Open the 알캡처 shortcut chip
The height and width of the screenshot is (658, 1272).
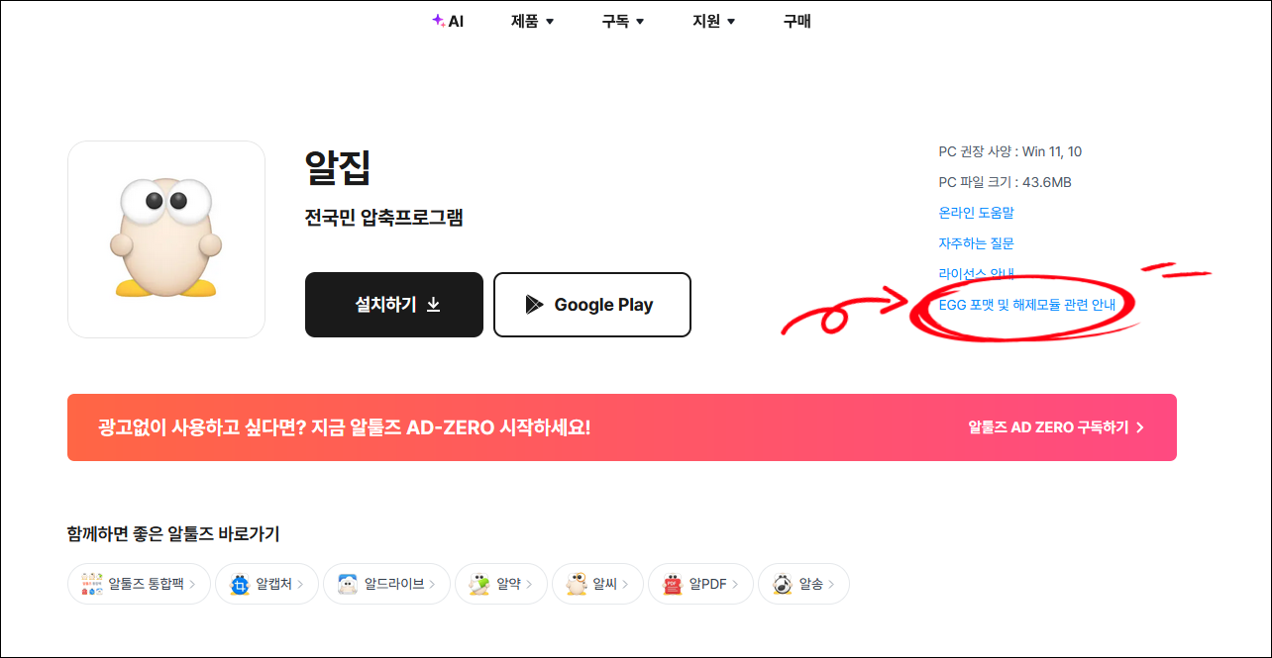pos(266,584)
